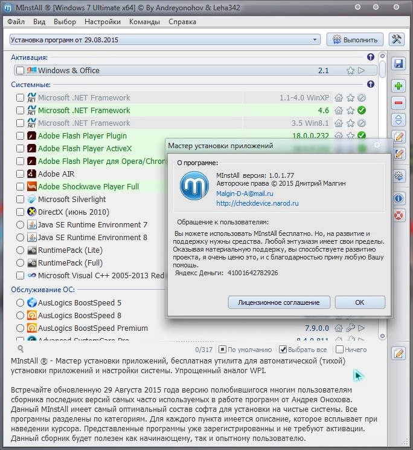Click the scroll-down dot at list bottom
This screenshot has height=450, width=413.
[x=382, y=336]
